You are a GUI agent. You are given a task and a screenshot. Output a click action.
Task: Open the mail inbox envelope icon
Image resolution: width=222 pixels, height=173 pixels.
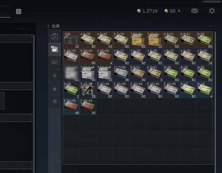click(195, 11)
